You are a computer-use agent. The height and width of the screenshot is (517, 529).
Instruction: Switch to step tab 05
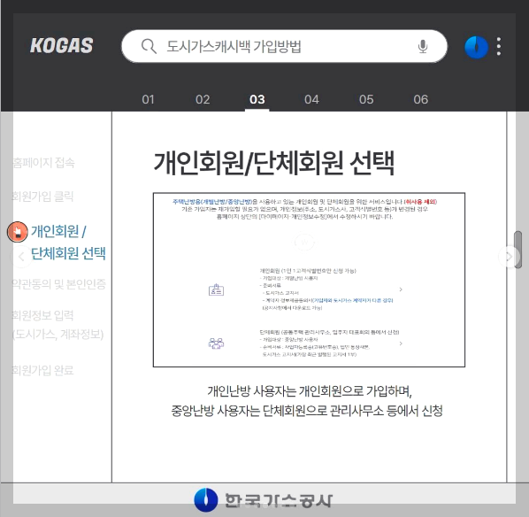click(366, 99)
